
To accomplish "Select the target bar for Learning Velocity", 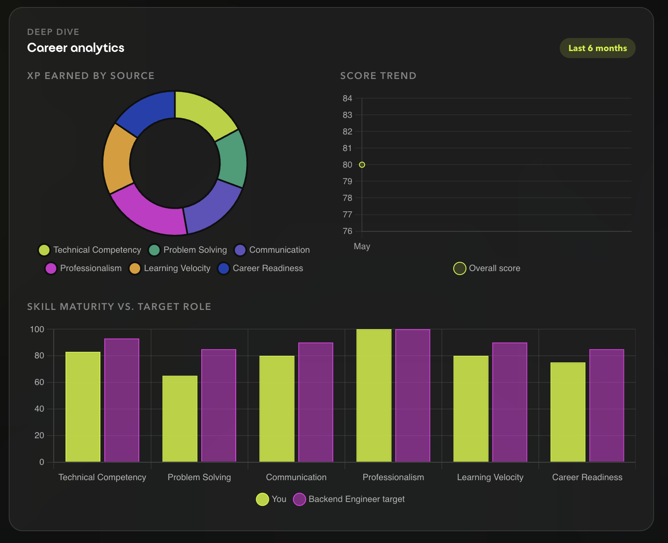I will 510,402.
